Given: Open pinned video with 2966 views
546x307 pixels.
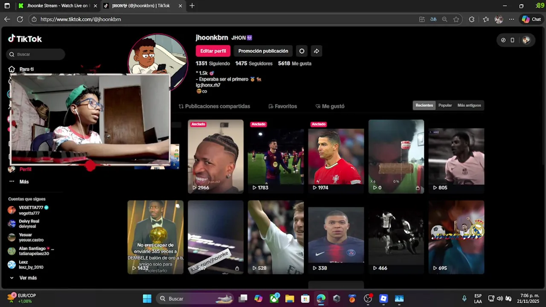Looking at the screenshot, I should 216,156.
